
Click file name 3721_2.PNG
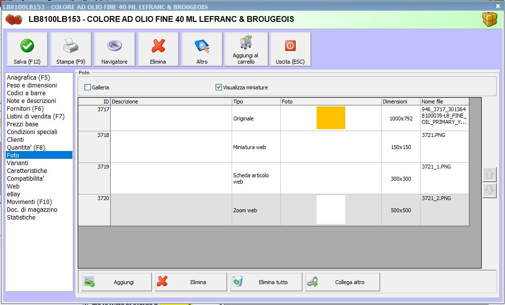(437, 198)
